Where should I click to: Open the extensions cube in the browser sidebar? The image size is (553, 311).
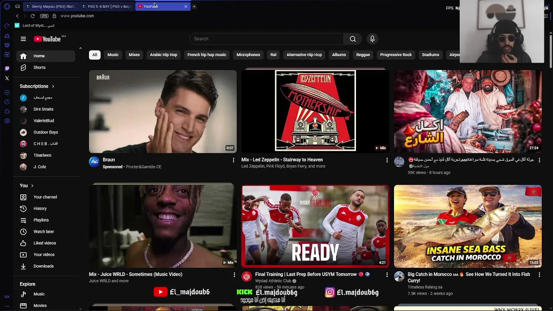tap(7, 111)
